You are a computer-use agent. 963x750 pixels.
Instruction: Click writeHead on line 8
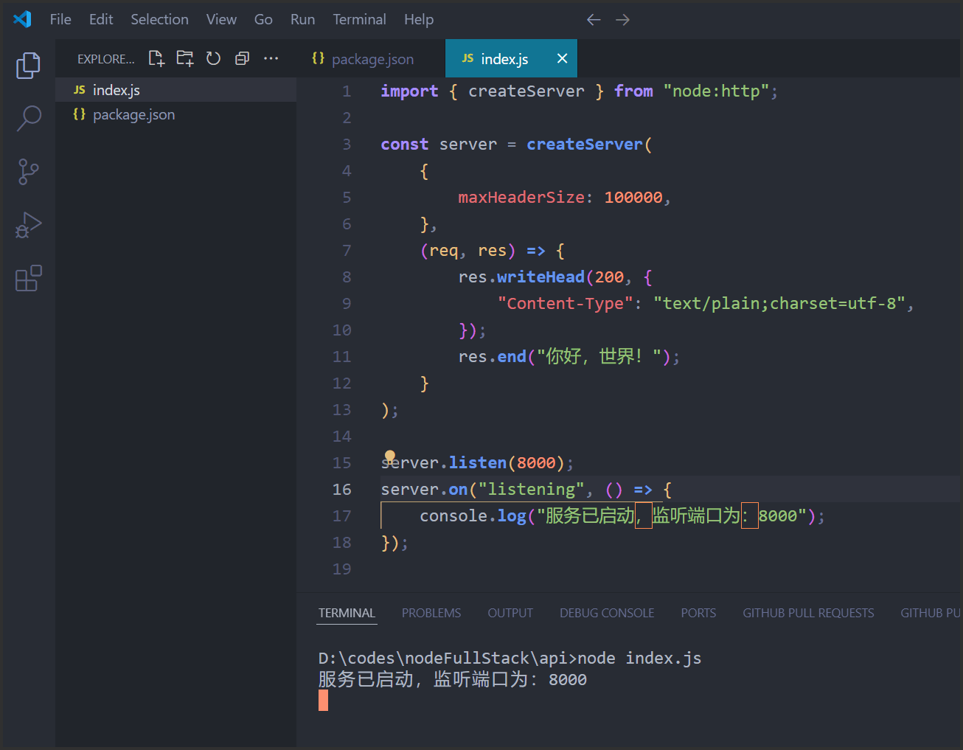click(x=540, y=277)
